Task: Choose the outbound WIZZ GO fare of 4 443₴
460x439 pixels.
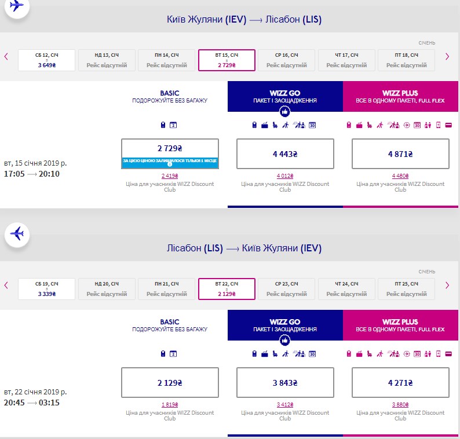Action: (x=285, y=154)
